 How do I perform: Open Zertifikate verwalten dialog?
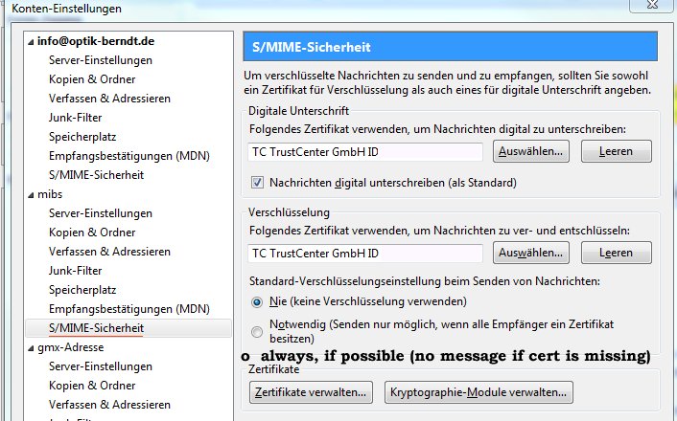[311, 392]
